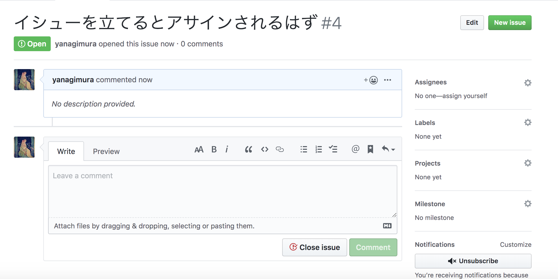
Task: Insert a code snippet using the code icon
Action: [x=264, y=149]
